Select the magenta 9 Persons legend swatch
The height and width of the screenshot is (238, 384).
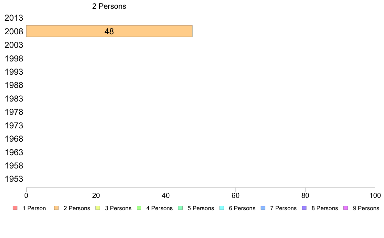(345, 208)
